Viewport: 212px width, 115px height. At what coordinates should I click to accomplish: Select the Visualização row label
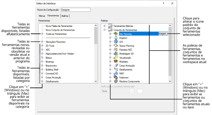[125, 58]
